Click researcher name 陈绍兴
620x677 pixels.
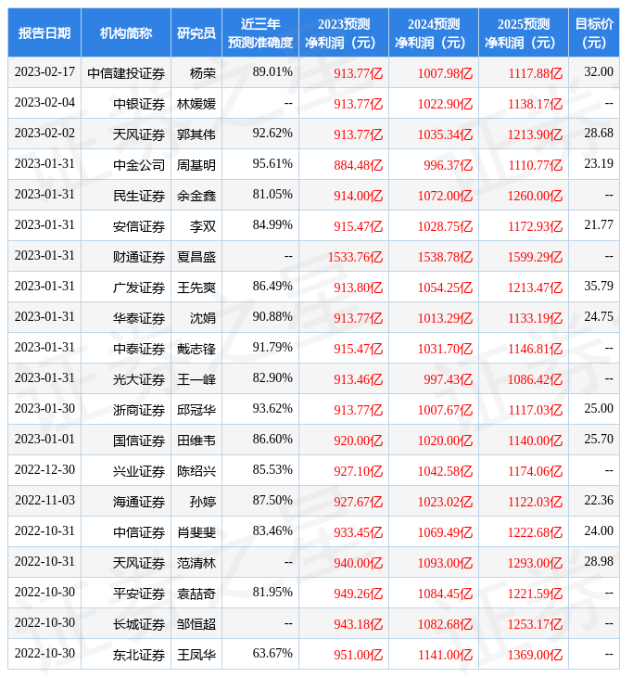196,471
